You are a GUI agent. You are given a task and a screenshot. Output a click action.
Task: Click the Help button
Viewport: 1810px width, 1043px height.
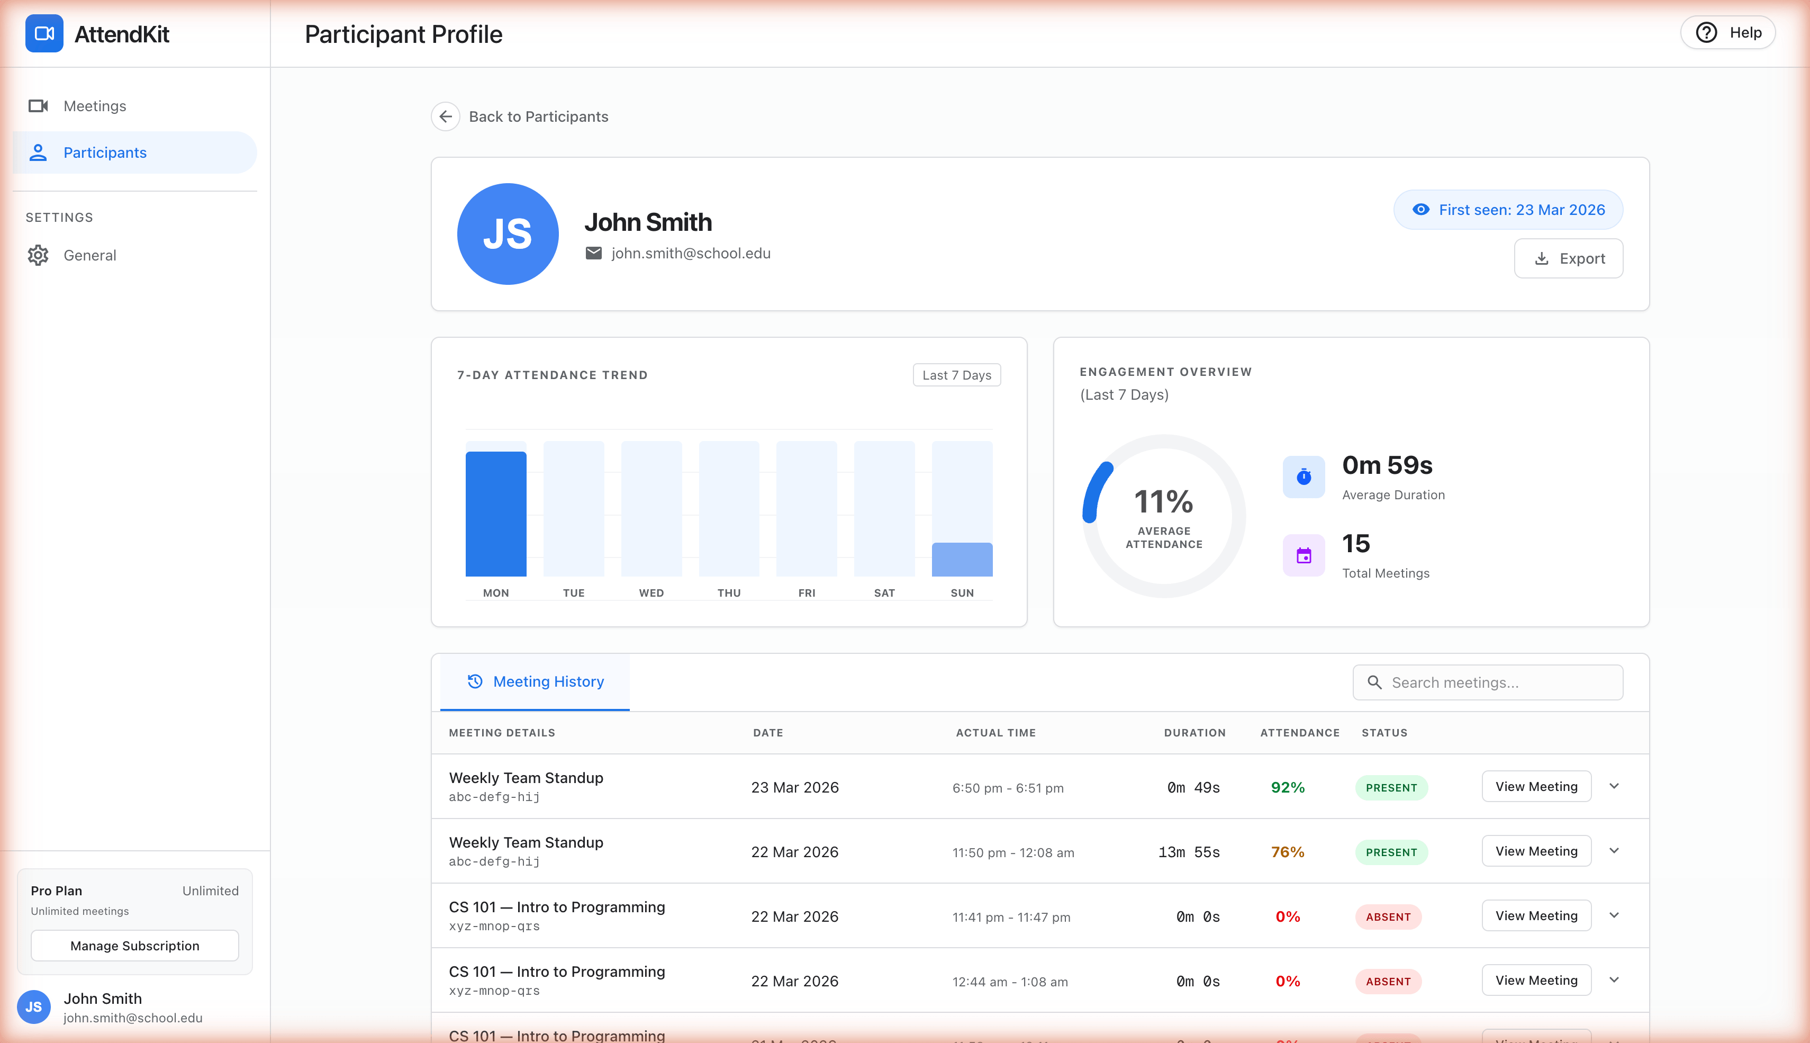tap(1727, 33)
